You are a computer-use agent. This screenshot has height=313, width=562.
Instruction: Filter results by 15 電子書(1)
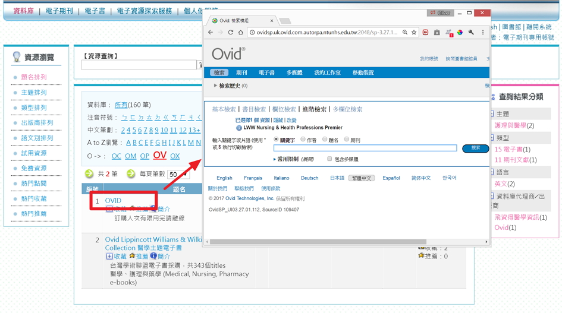point(513,149)
